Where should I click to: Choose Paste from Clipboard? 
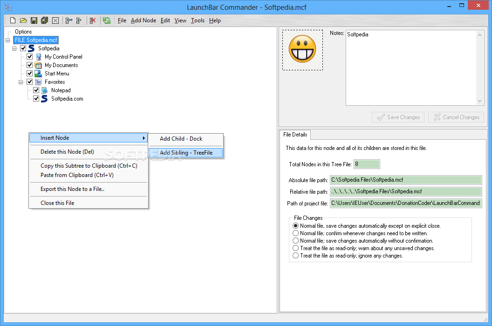[89, 175]
